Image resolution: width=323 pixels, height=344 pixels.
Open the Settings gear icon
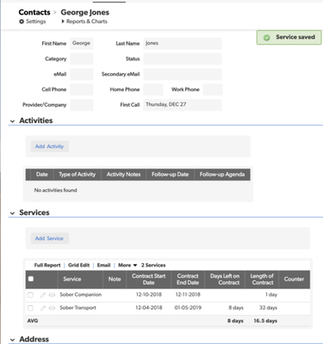[x=22, y=21]
